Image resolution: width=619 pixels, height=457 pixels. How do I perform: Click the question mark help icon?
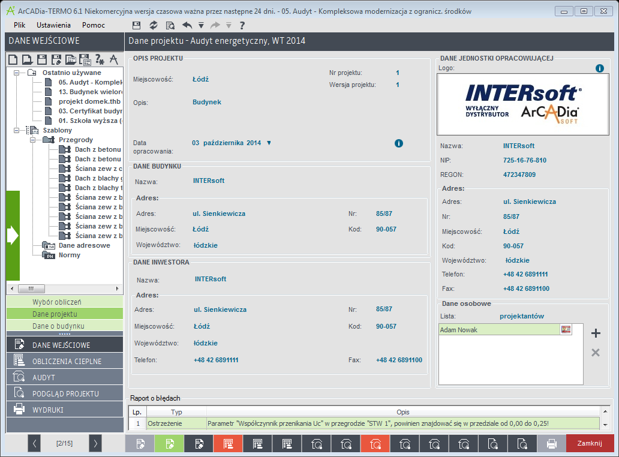(x=242, y=25)
